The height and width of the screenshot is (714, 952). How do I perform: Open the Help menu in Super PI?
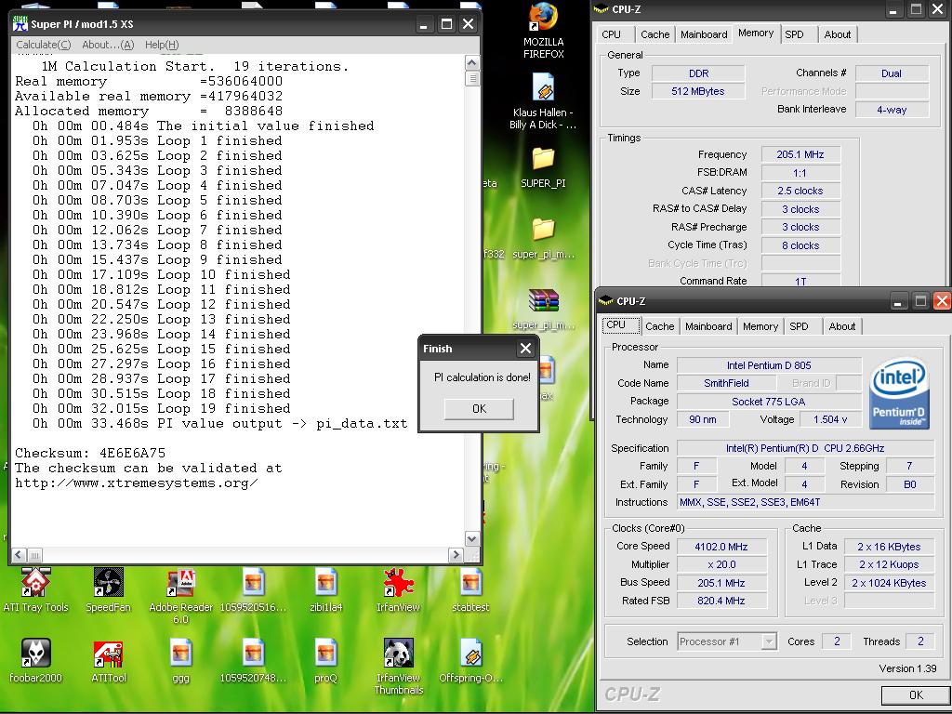click(x=162, y=45)
